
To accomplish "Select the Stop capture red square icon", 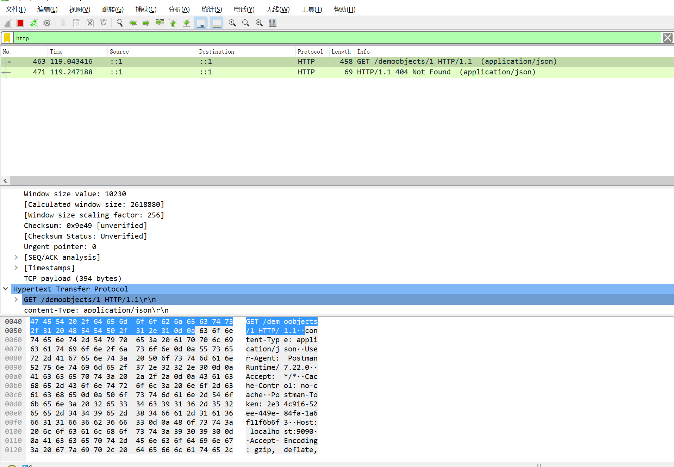I will 20,23.
